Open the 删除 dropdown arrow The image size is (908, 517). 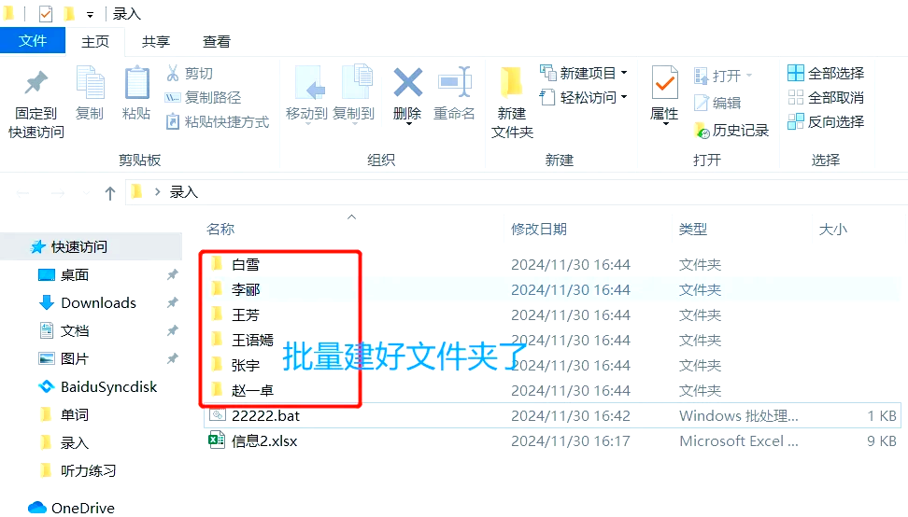click(x=408, y=124)
